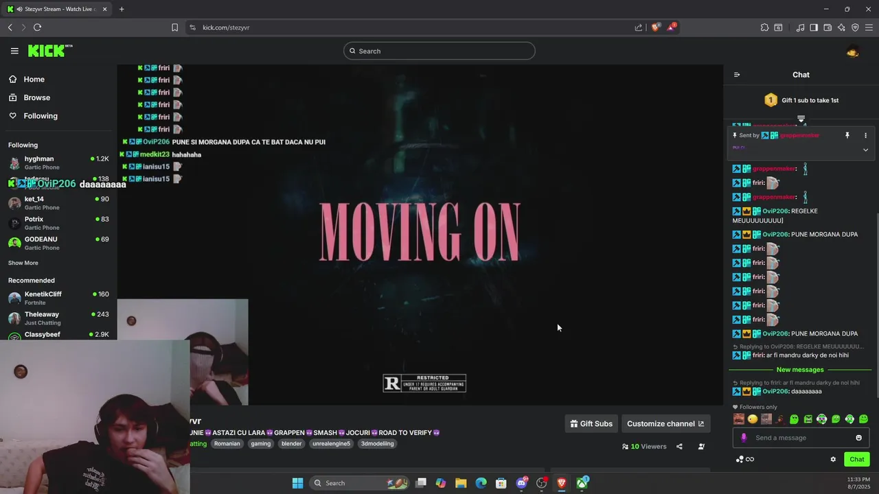
Task: Open the emoji picker in message box
Action: click(858, 438)
